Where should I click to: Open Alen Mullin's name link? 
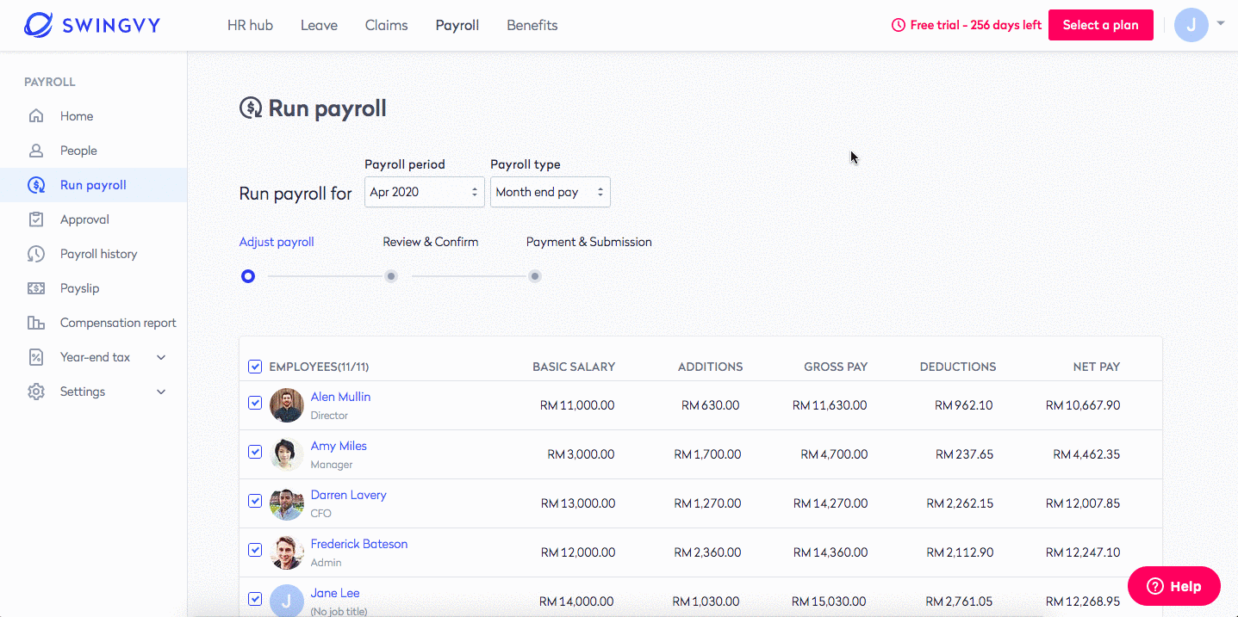pyautogui.click(x=340, y=397)
